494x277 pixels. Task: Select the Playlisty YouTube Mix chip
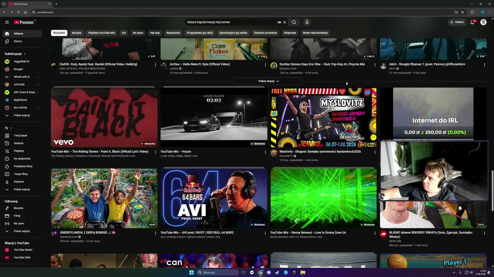(102, 33)
